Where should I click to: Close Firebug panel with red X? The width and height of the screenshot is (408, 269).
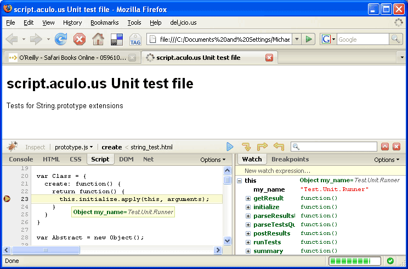(396, 147)
